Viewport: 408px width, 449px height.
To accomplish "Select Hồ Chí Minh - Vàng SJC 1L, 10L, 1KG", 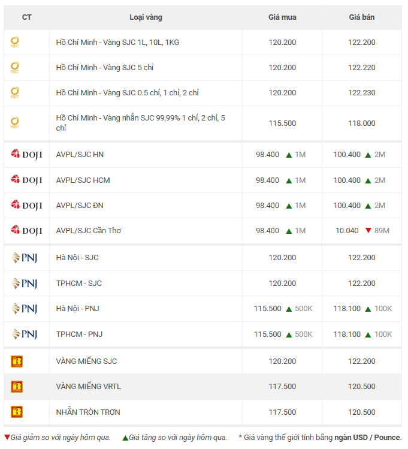I will click(x=117, y=43).
